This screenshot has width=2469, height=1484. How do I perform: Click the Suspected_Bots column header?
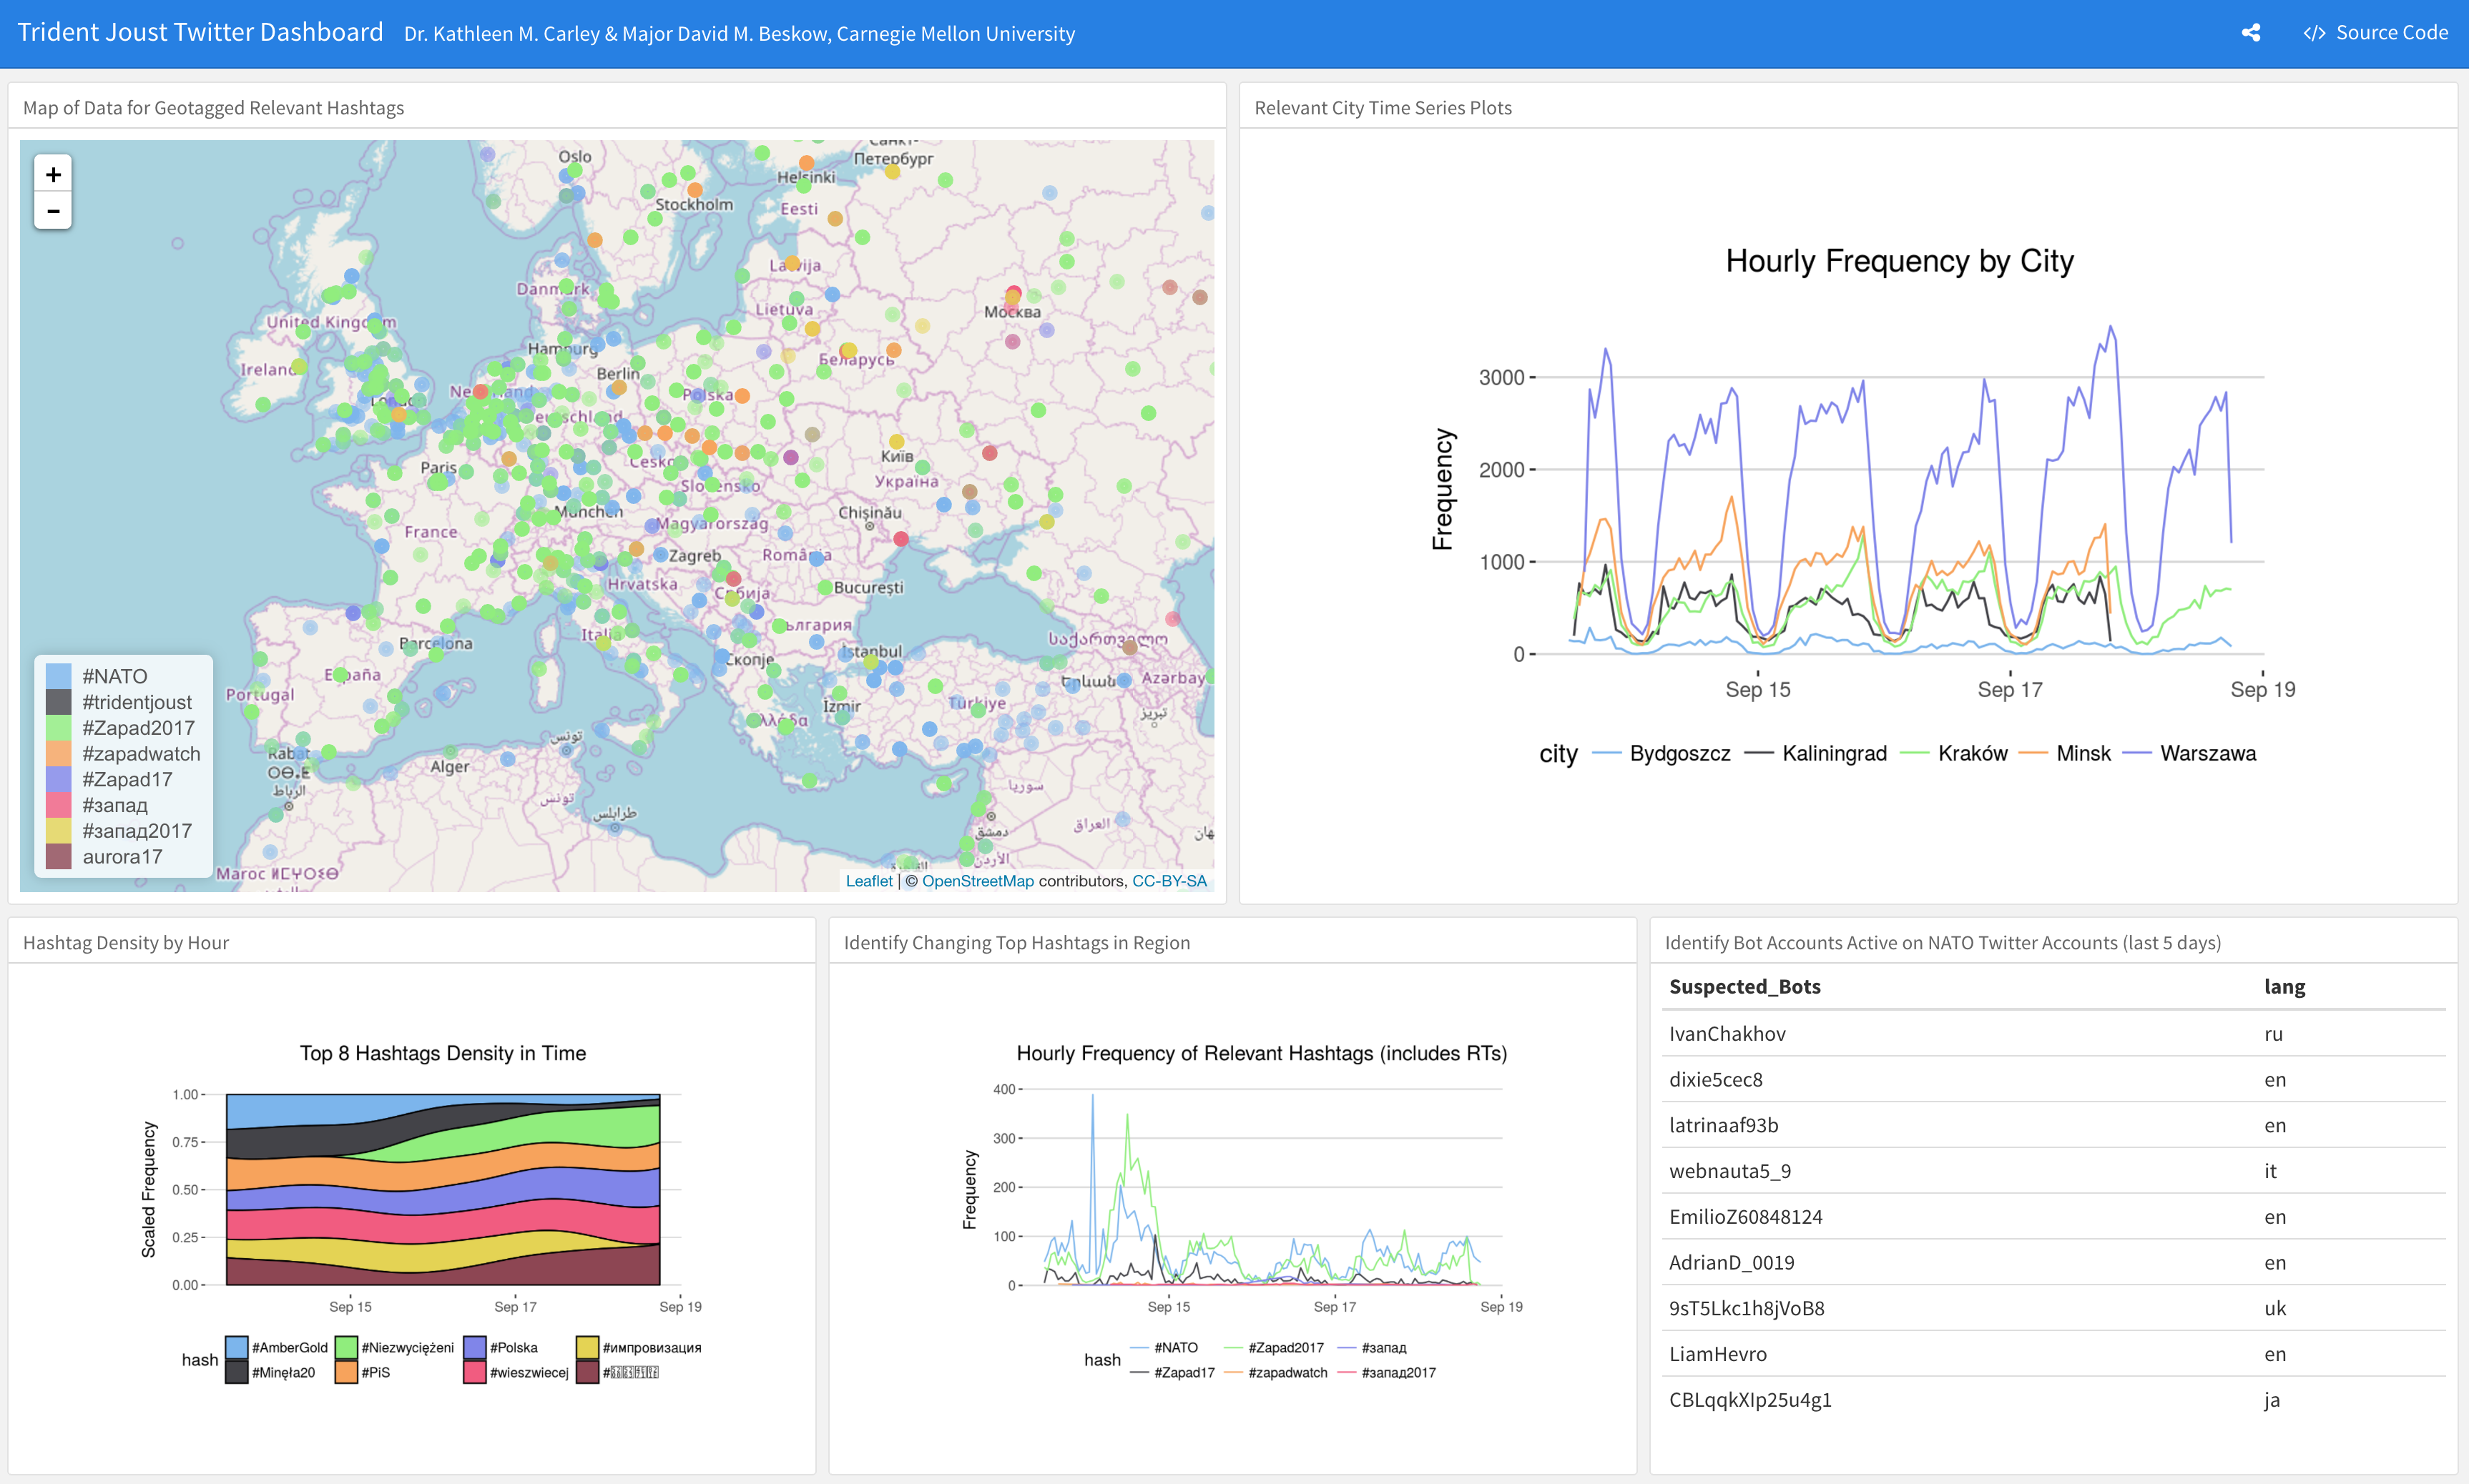(1744, 987)
